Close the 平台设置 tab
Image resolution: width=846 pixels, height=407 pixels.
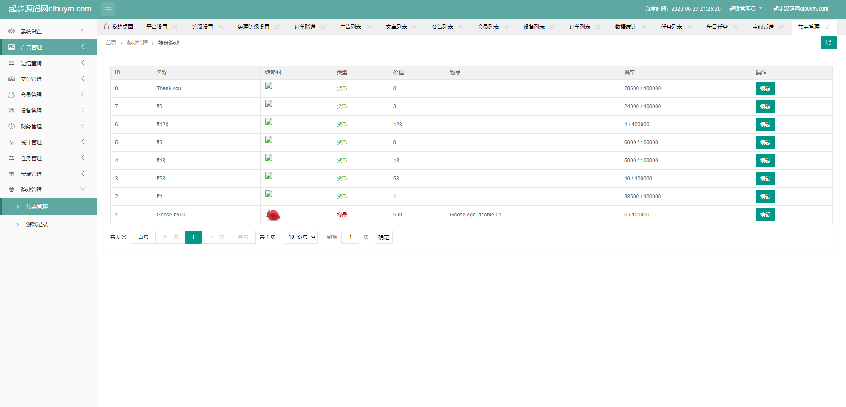175,27
